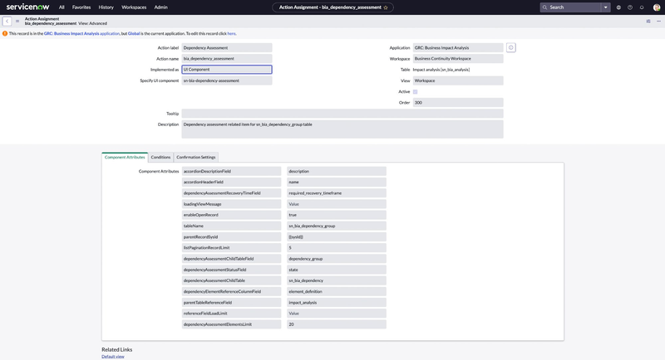Click the impact_analysis value field
This screenshot has height=360, width=665.
point(337,303)
